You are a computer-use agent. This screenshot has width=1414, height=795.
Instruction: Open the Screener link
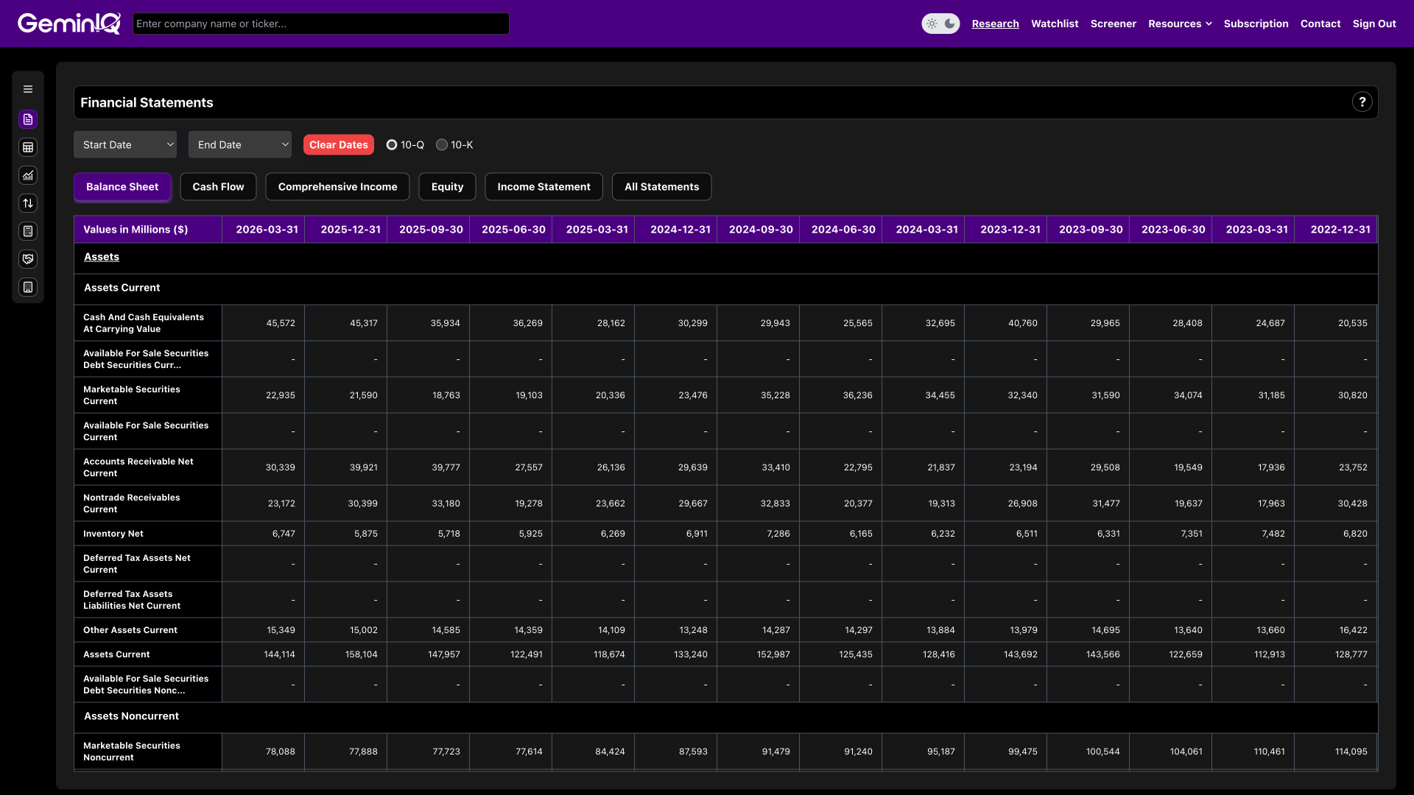pyautogui.click(x=1113, y=24)
